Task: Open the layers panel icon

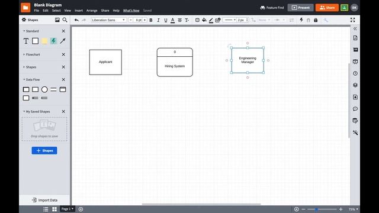Action: pyautogui.click(x=355, y=85)
